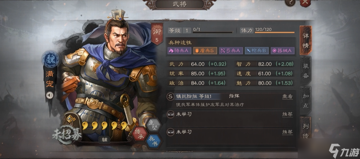
Task: Switch to the 加点 tab
Action: click(x=306, y=101)
